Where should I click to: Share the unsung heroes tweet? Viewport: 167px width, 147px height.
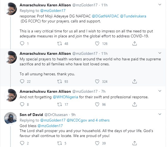point(134,81)
